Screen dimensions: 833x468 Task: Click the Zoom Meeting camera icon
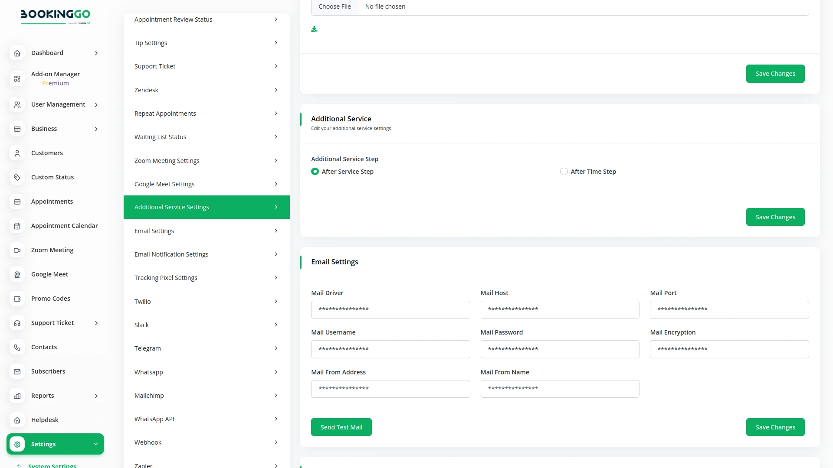[17, 250]
